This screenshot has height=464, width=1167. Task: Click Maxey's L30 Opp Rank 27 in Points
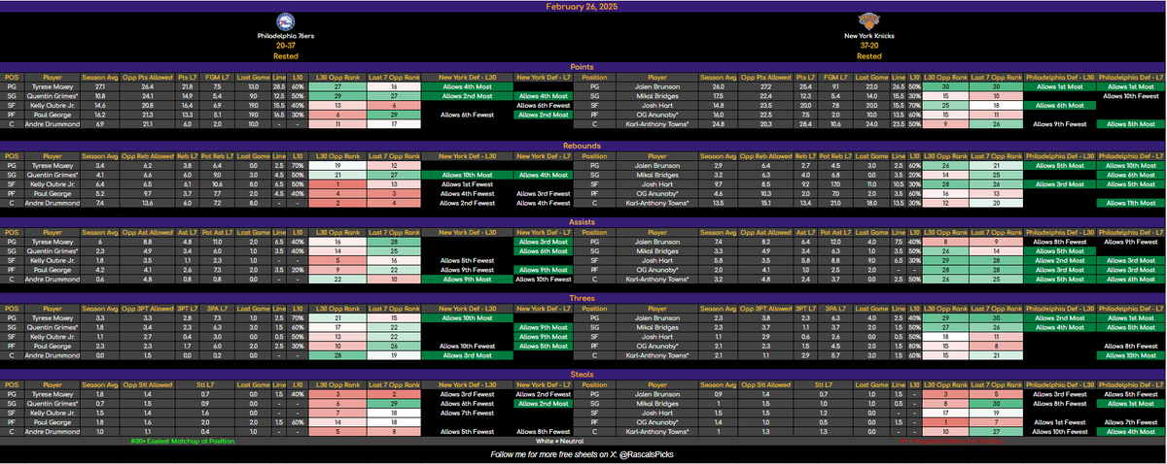click(336, 86)
